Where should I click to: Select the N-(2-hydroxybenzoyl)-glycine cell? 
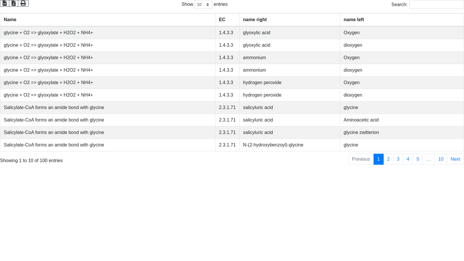[x=273, y=145]
